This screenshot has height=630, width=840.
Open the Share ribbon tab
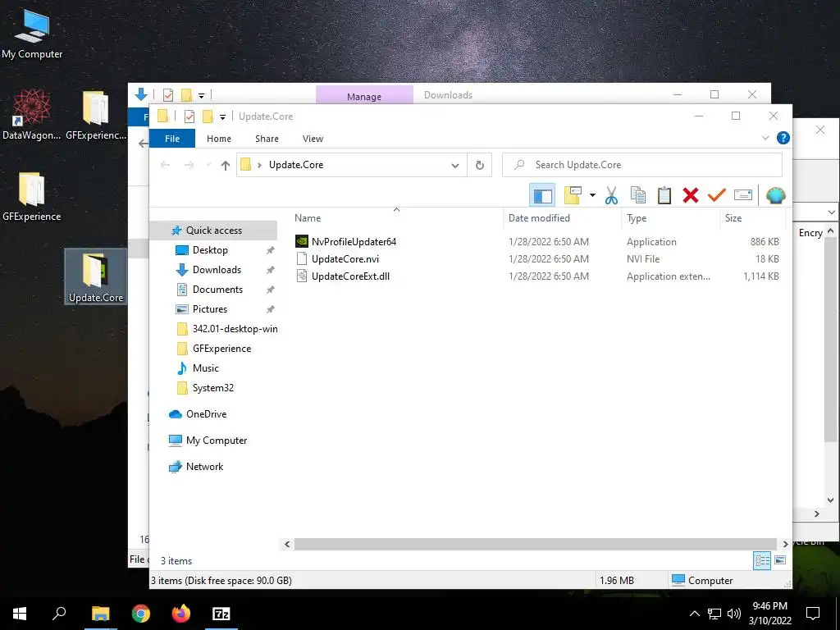267,139
